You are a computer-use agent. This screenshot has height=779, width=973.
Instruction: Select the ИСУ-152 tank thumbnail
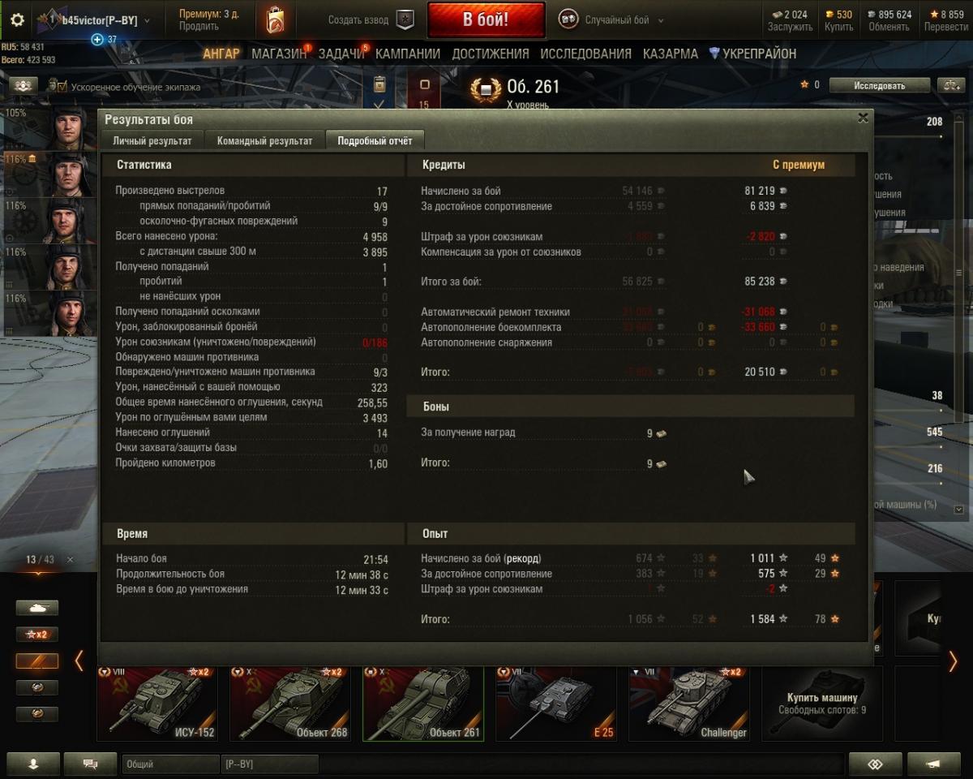pyautogui.click(x=157, y=703)
